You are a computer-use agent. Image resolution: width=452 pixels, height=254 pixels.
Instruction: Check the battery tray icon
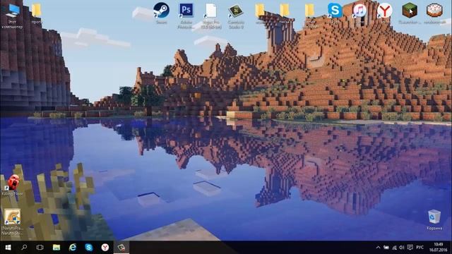tap(386, 248)
